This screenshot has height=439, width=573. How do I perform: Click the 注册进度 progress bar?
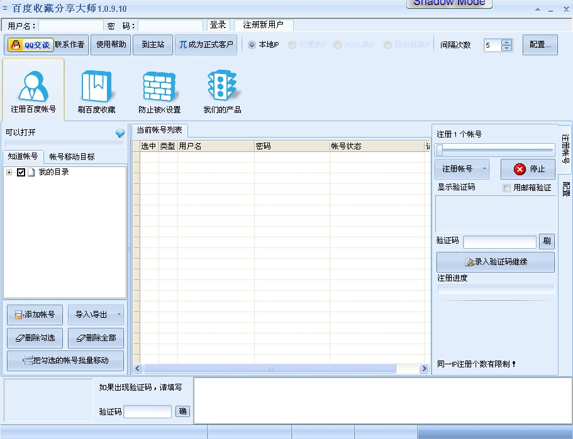click(x=496, y=290)
